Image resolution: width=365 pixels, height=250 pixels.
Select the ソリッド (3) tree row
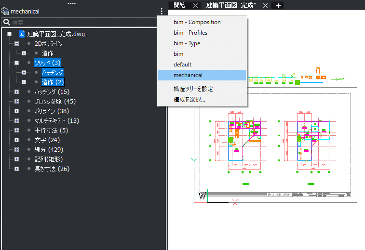(47, 63)
